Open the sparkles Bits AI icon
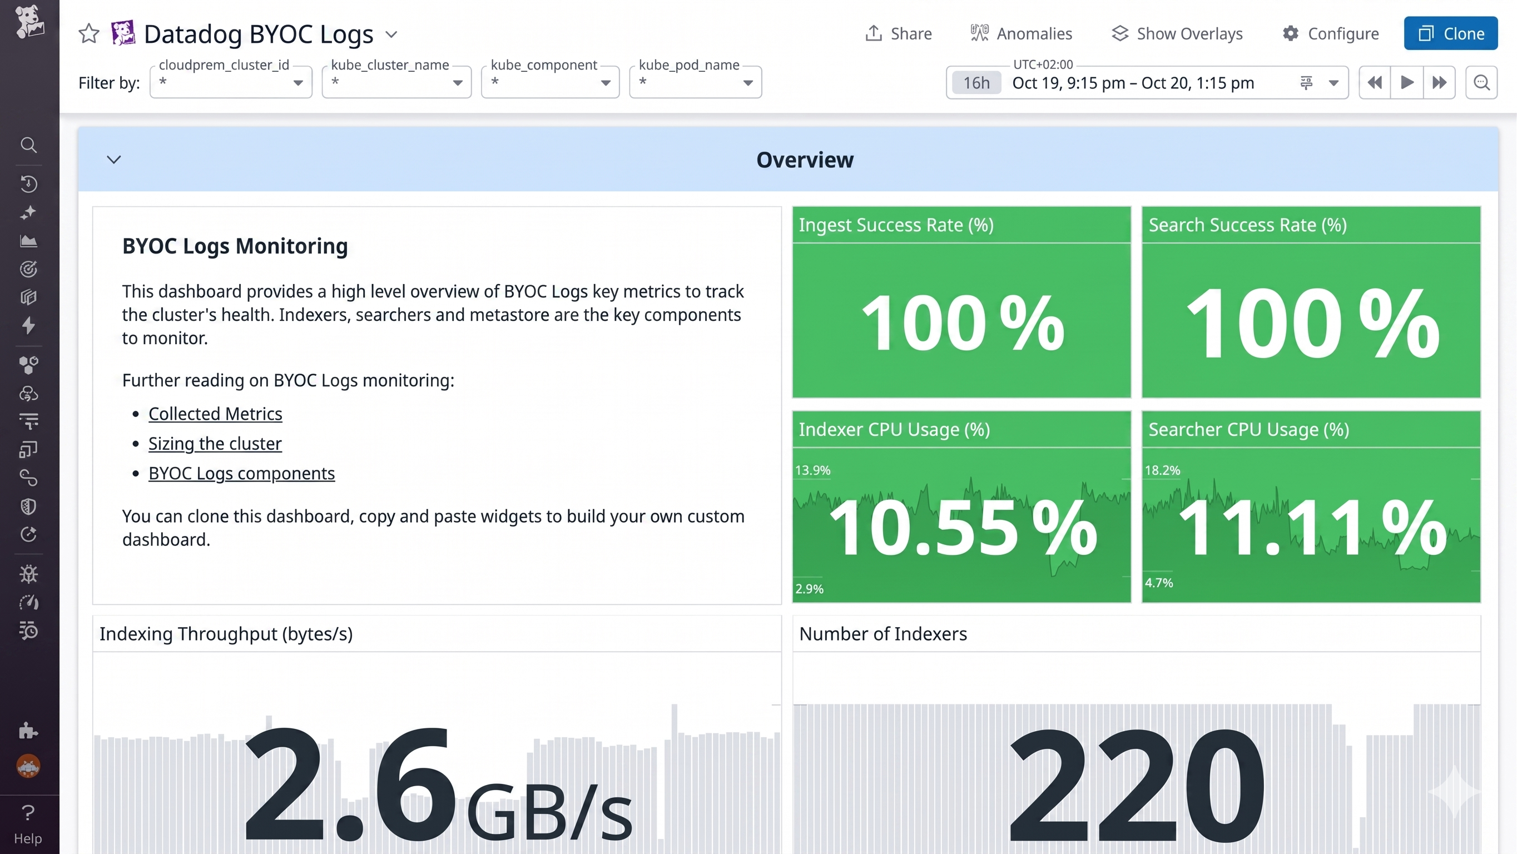The width and height of the screenshot is (1517, 854). 28,212
